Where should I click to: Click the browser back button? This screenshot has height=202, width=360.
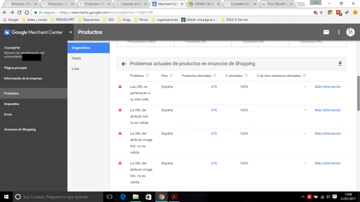click(5, 12)
